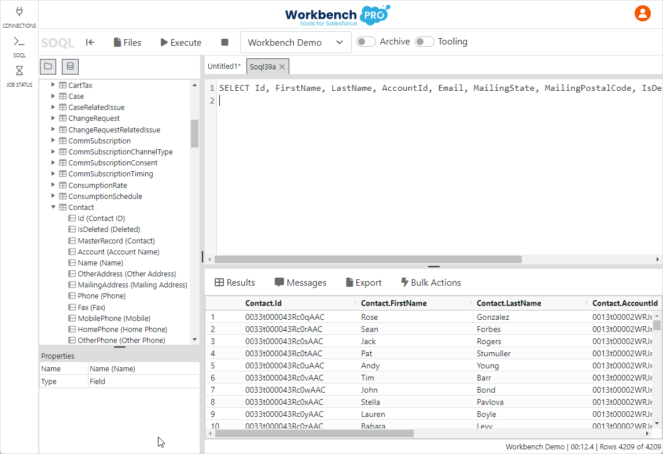Click the results grid horizontal scrollbar
This screenshot has width=663, height=454.
tap(314, 433)
